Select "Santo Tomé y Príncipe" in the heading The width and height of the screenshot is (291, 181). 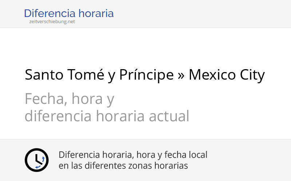99,75
